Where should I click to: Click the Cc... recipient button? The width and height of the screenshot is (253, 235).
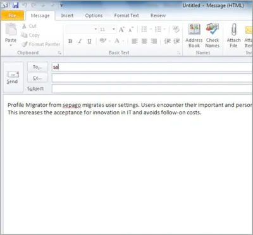point(37,78)
